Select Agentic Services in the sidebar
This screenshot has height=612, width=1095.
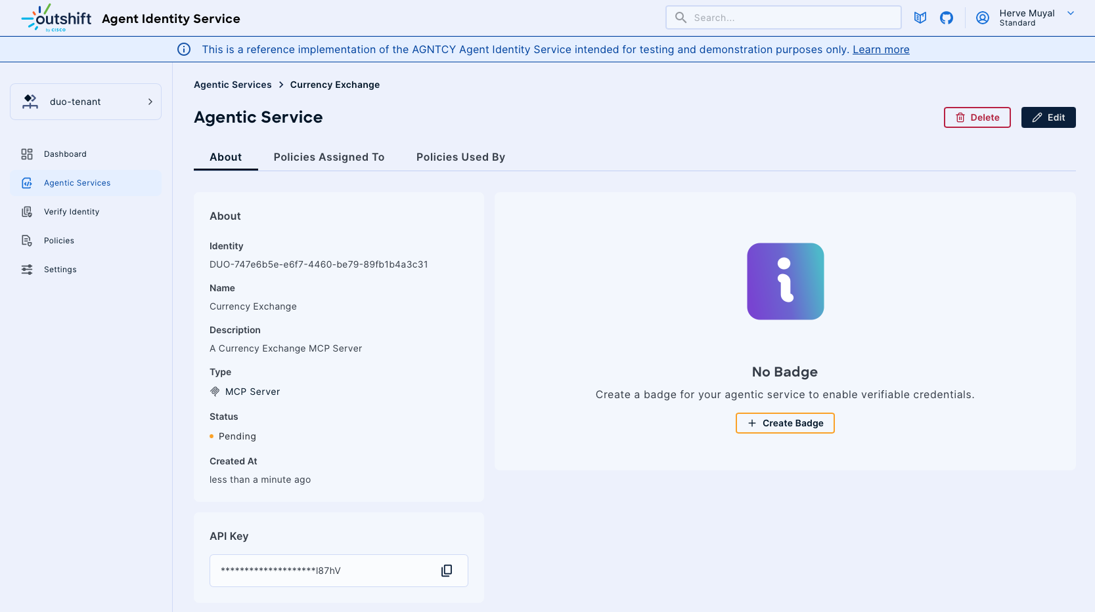pos(77,182)
